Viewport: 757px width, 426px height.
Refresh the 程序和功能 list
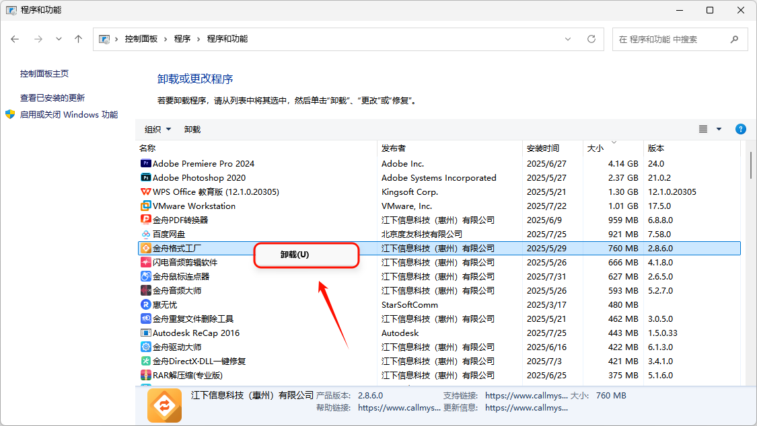591,39
